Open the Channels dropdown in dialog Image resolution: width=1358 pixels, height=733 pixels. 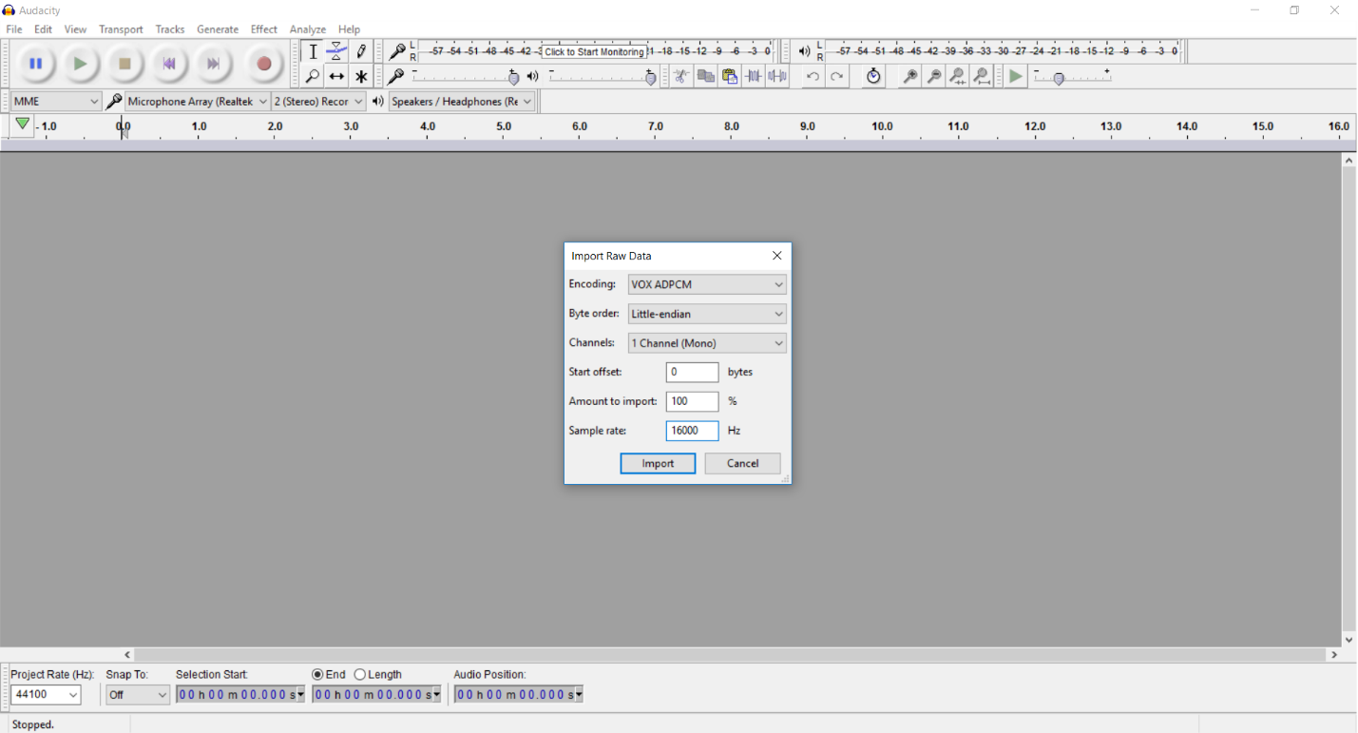(707, 343)
